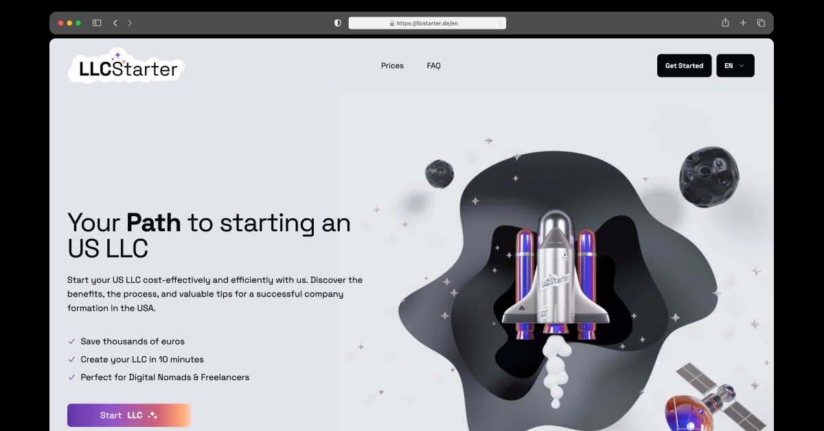Click the Get Started button
This screenshot has width=824, height=431.
[684, 66]
